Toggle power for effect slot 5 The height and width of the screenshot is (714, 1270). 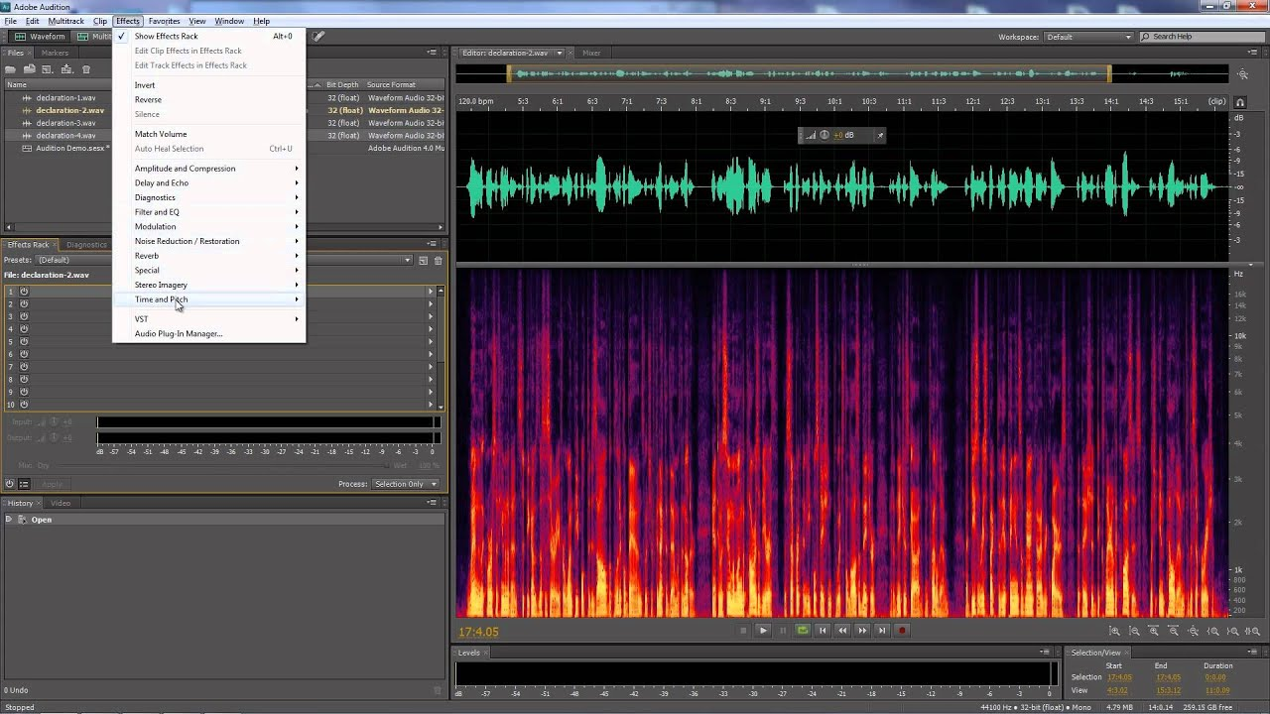coord(24,341)
